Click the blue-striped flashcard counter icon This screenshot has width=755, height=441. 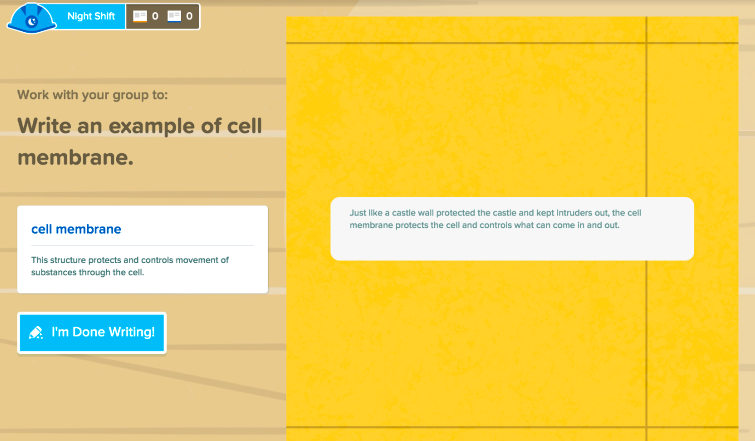175,16
